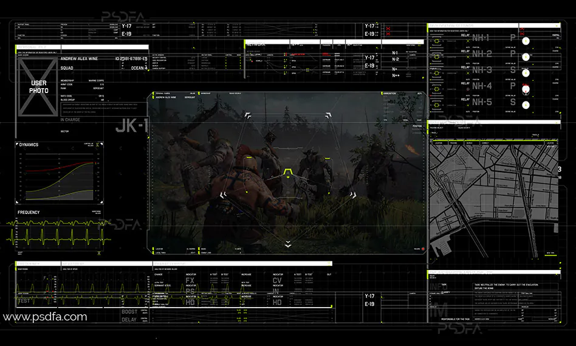The width and height of the screenshot is (576, 346).
Task: Click the N-2 network entry
Action: click(x=396, y=59)
